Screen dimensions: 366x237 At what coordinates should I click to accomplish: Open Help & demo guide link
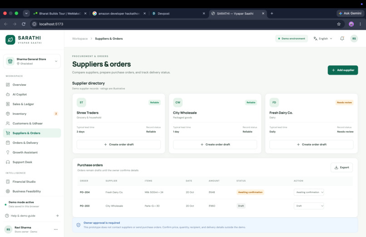tap(32, 216)
